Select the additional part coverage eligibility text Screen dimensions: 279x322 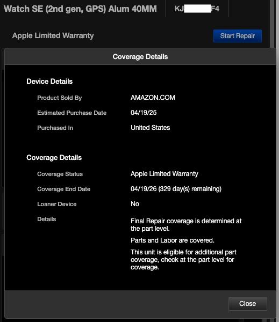[183, 260]
